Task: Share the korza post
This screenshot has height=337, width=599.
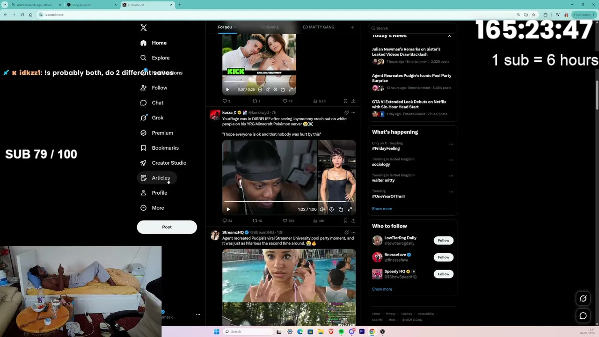Action: (x=353, y=221)
